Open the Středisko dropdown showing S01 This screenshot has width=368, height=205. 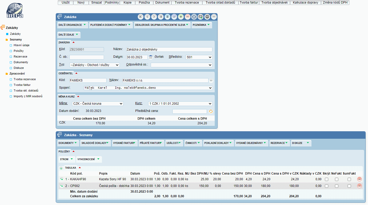(199, 57)
